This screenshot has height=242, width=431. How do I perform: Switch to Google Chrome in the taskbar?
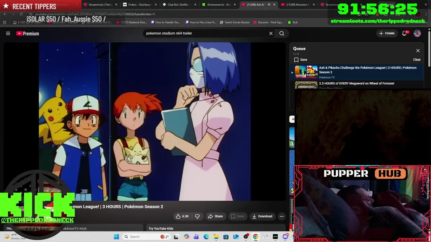256,237
